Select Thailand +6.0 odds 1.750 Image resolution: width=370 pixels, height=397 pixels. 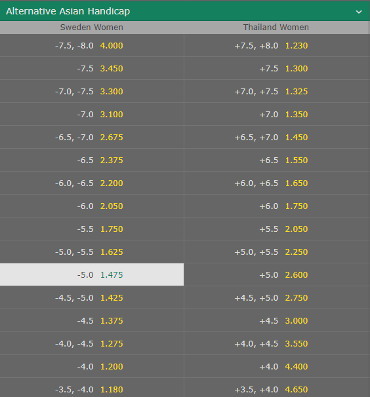pos(276,206)
